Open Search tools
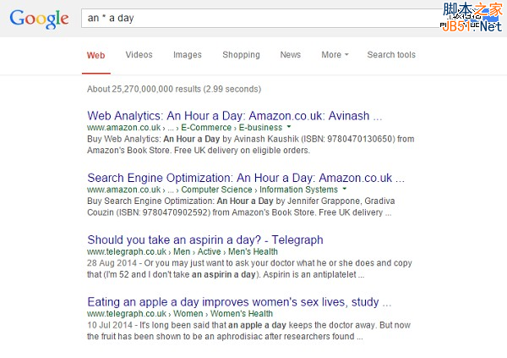Screen dimensions: 507x358 pyautogui.click(x=391, y=55)
